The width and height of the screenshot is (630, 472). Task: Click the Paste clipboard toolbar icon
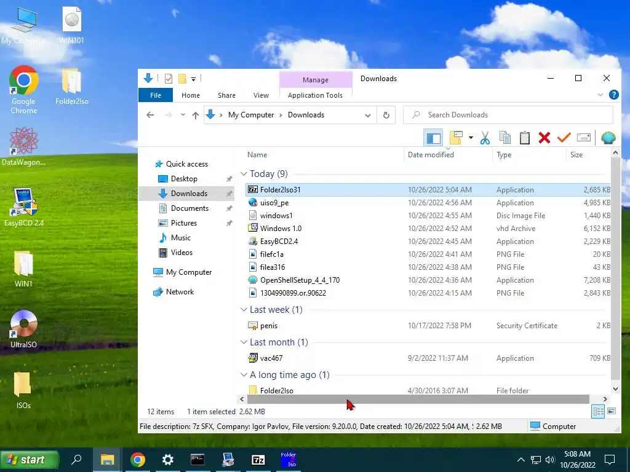(x=524, y=138)
